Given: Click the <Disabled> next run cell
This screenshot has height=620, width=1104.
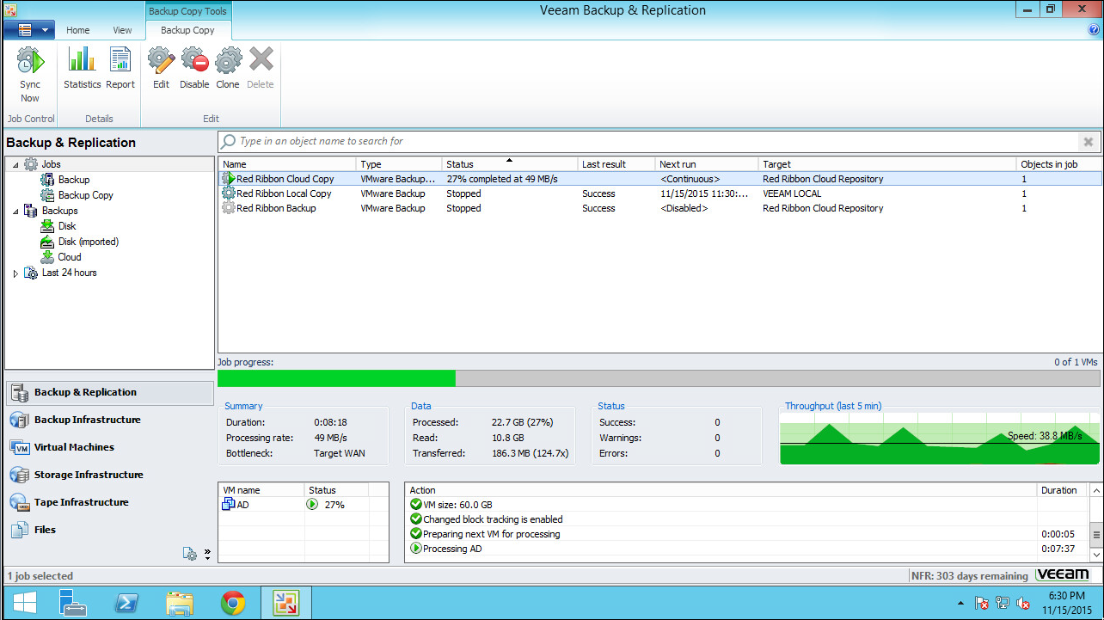Looking at the screenshot, I should [x=684, y=208].
